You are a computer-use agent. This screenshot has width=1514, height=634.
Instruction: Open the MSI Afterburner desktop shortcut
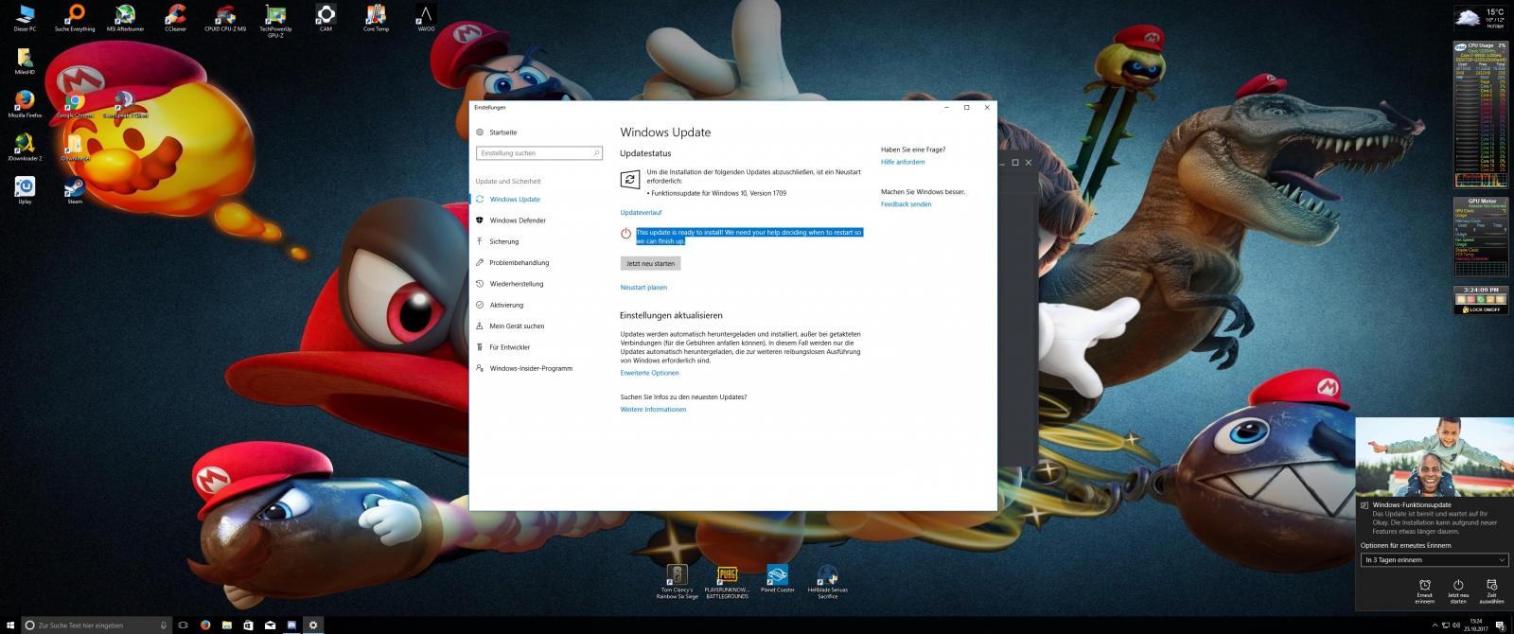tap(124, 18)
